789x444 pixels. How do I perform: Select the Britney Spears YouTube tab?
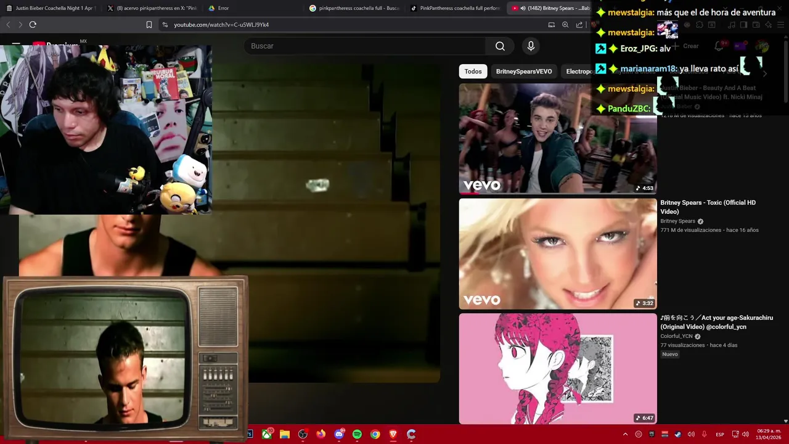coord(550,8)
